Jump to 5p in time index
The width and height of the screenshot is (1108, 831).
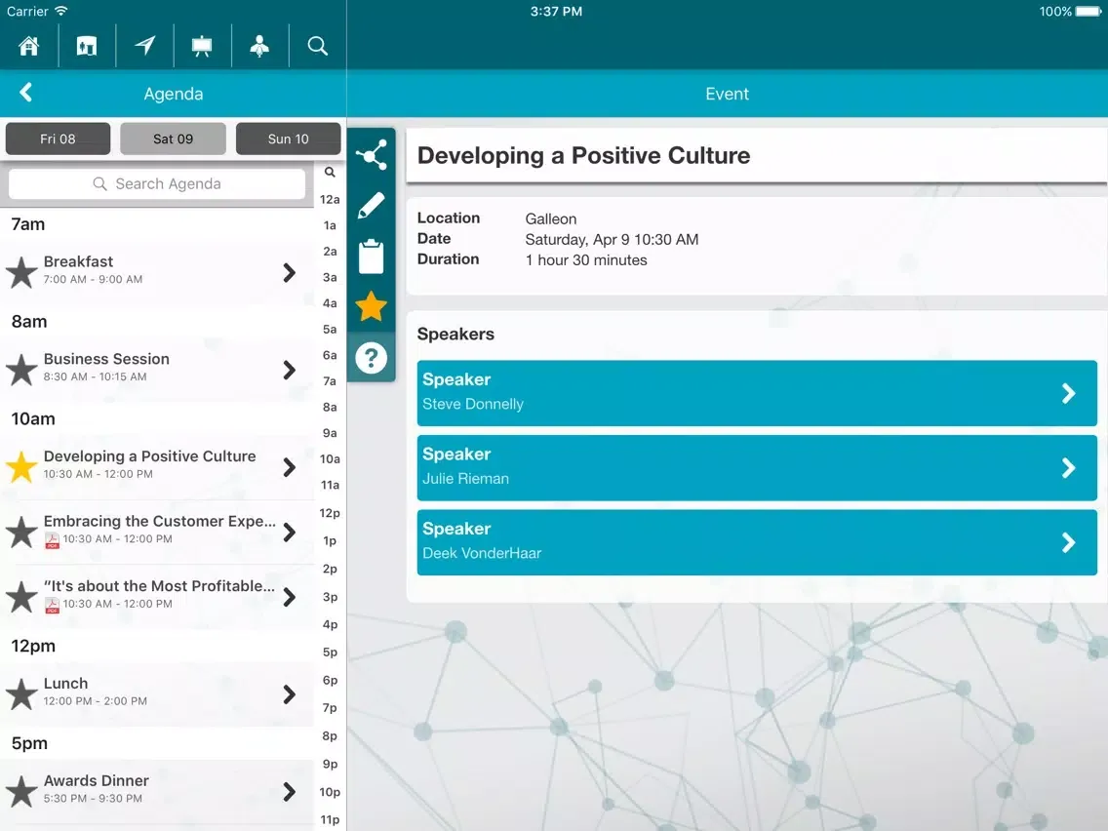(330, 653)
